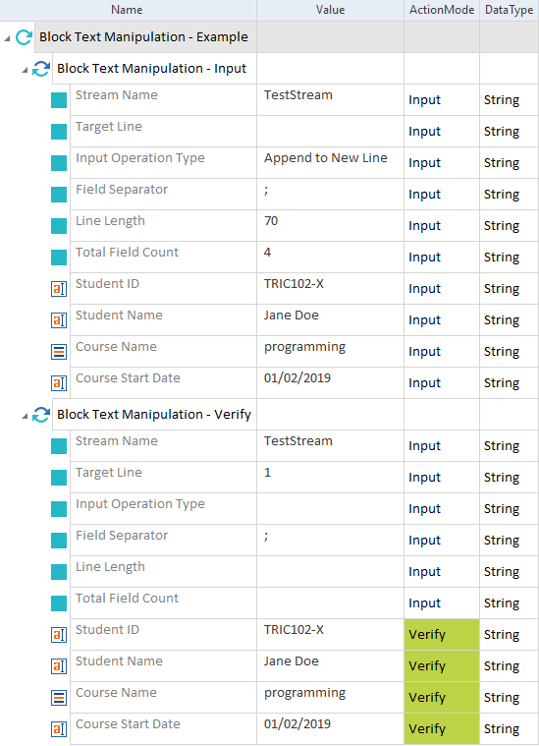This screenshot has width=539, height=746.
Task: Sort by the Name column header
Action: [129, 10]
